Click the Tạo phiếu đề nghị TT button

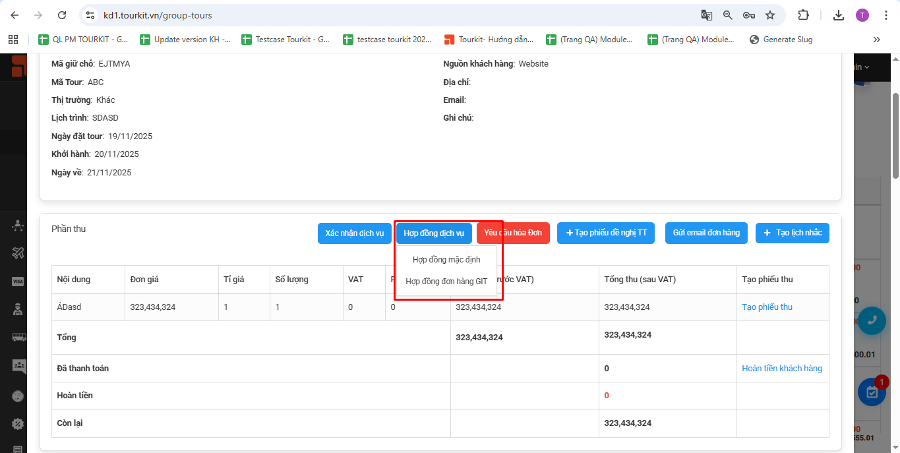pyautogui.click(x=605, y=233)
